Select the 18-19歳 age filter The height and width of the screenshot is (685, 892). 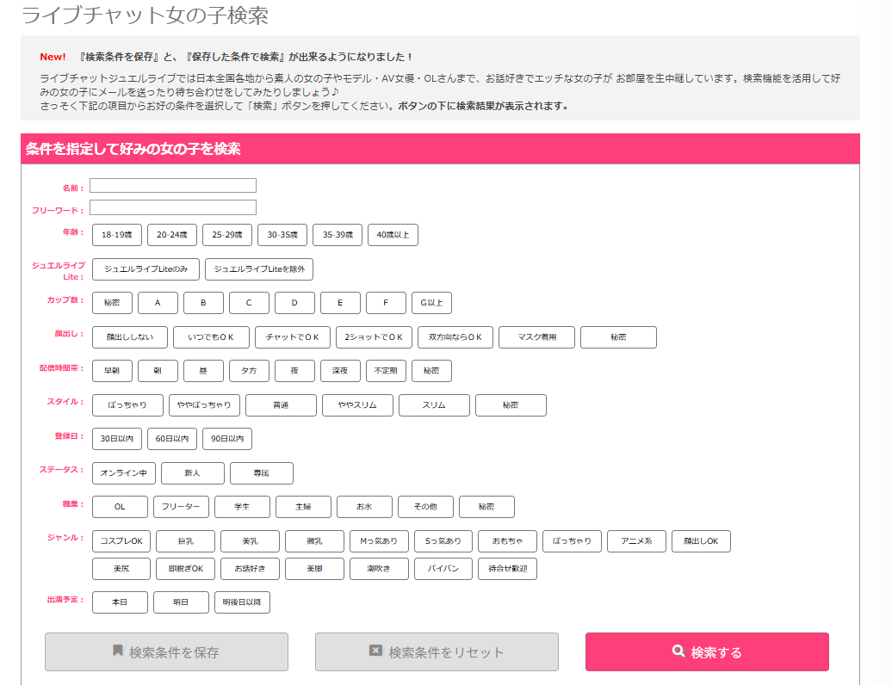click(x=116, y=235)
